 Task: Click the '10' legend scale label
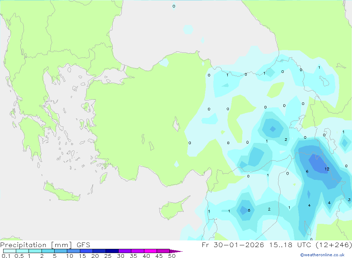pos(70,256)
